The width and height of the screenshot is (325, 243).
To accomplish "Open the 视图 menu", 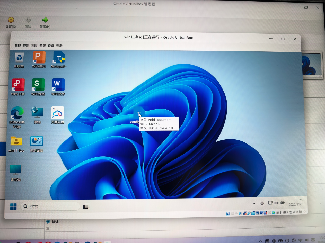I will coord(34,46).
